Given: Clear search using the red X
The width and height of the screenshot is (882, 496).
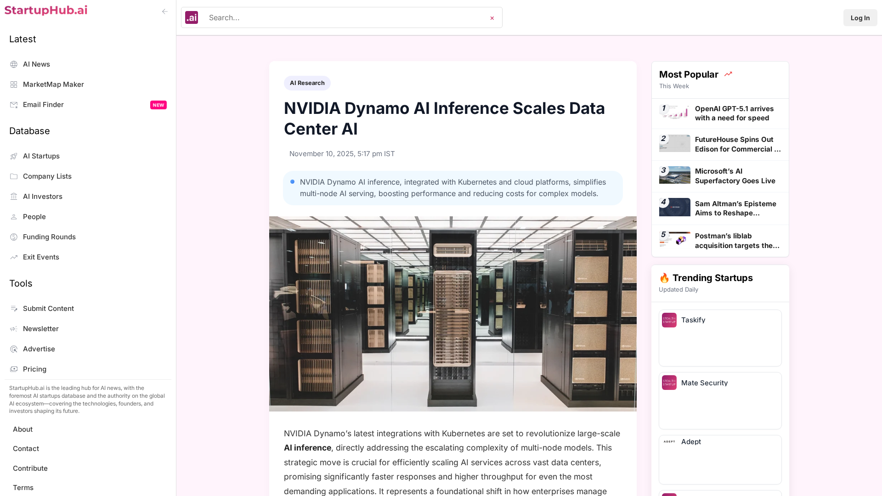Looking at the screenshot, I should pyautogui.click(x=492, y=18).
